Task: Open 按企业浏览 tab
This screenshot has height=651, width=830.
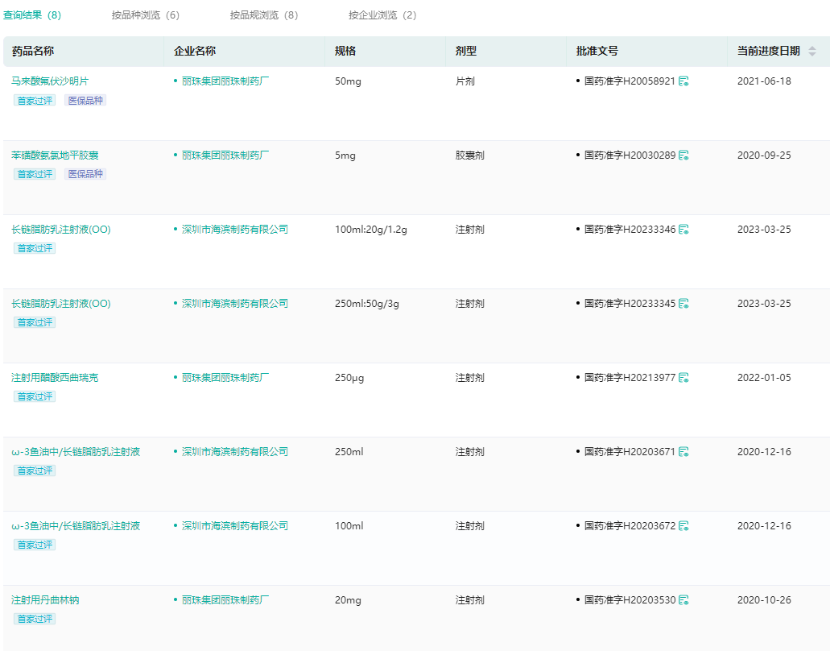Action: (382, 15)
